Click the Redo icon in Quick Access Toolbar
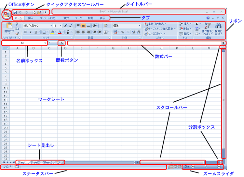 point(27,12)
